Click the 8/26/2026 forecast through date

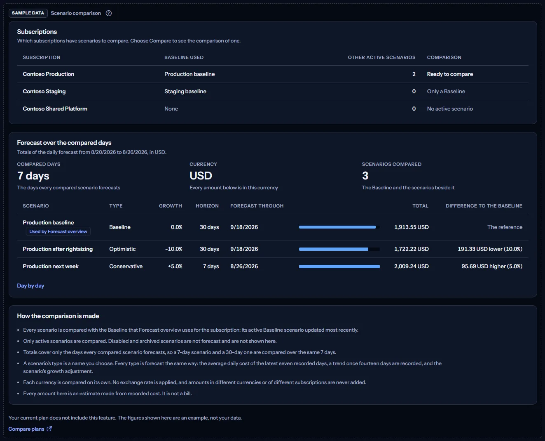[244, 266]
